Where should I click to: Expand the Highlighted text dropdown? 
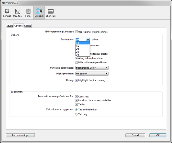[x=92, y=74]
